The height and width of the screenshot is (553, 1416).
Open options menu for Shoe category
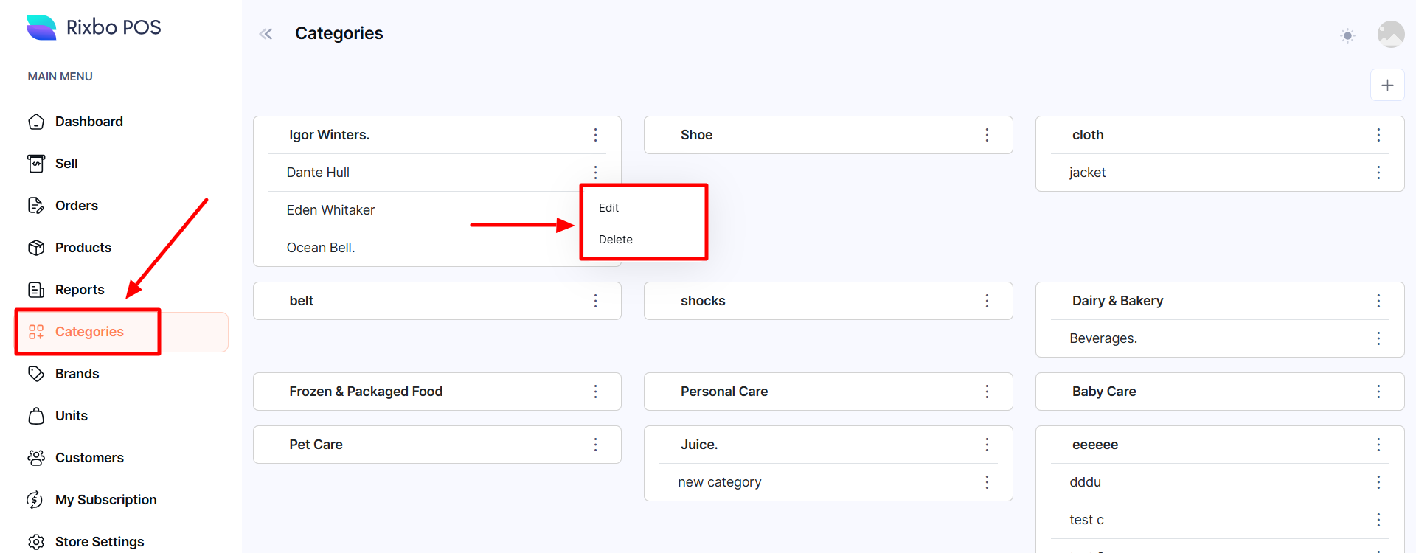(x=987, y=135)
